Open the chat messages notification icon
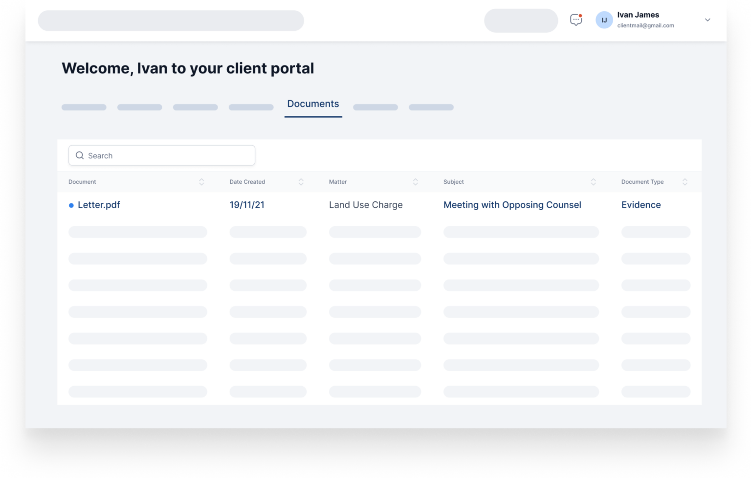The height and width of the screenshot is (478, 751). [x=576, y=20]
